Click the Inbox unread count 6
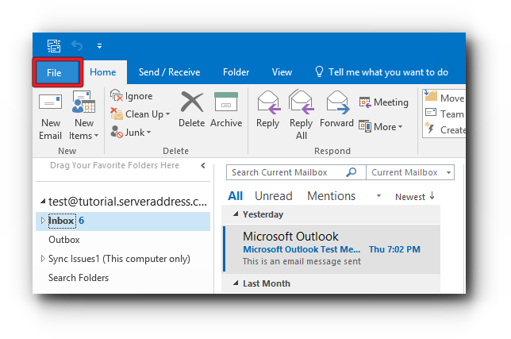 pyautogui.click(x=82, y=221)
